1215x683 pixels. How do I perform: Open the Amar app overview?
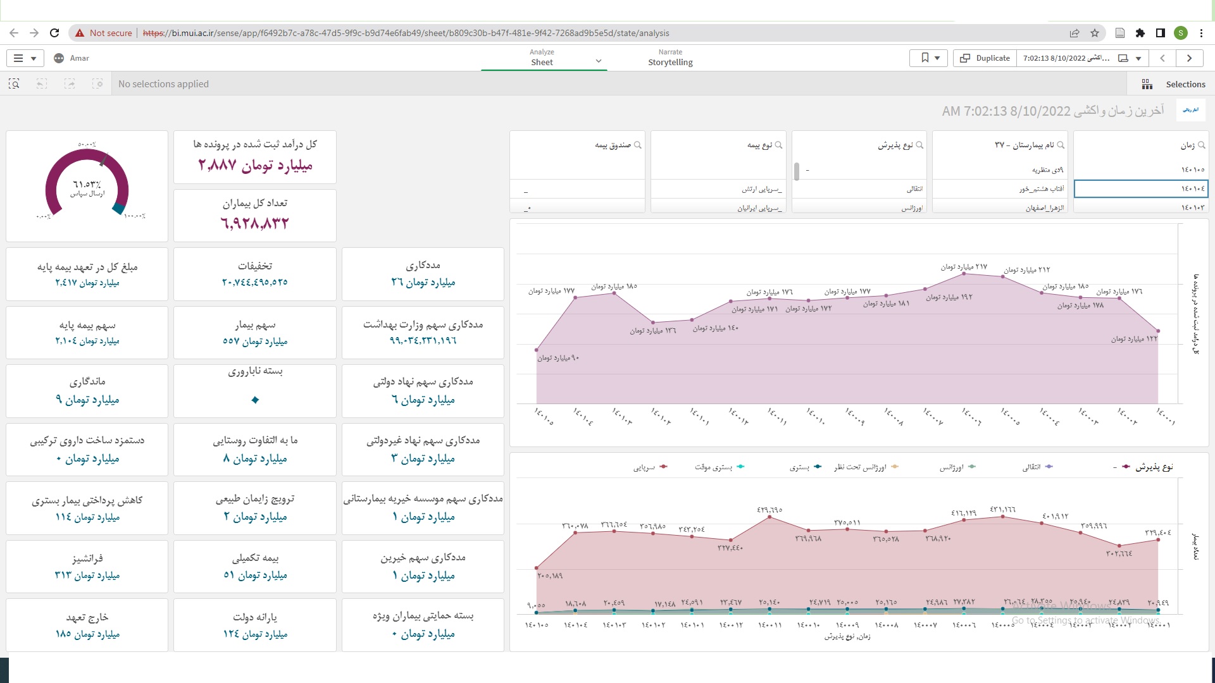72,58
